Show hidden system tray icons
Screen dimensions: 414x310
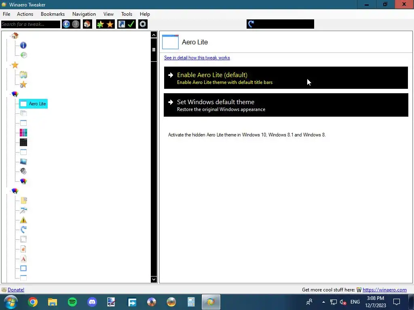(323, 302)
